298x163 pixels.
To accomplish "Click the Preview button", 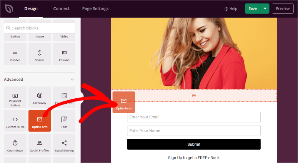I will click(x=283, y=8).
